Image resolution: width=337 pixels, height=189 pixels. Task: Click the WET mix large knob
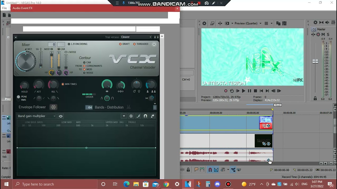tap(26, 61)
